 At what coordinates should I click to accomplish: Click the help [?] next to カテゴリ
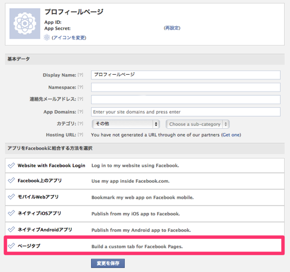[x=81, y=124]
